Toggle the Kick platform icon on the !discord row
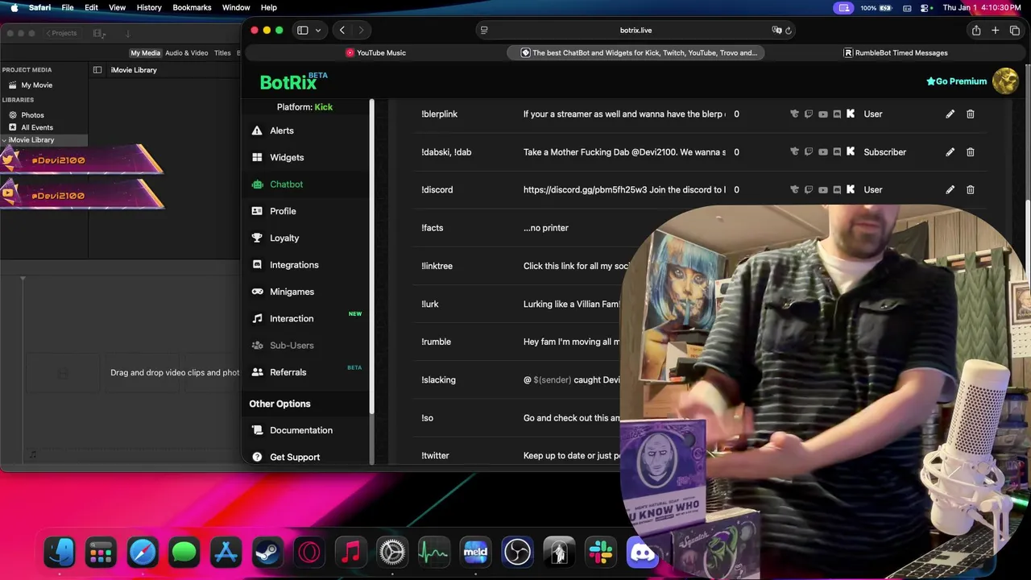The image size is (1031, 580). (x=851, y=190)
